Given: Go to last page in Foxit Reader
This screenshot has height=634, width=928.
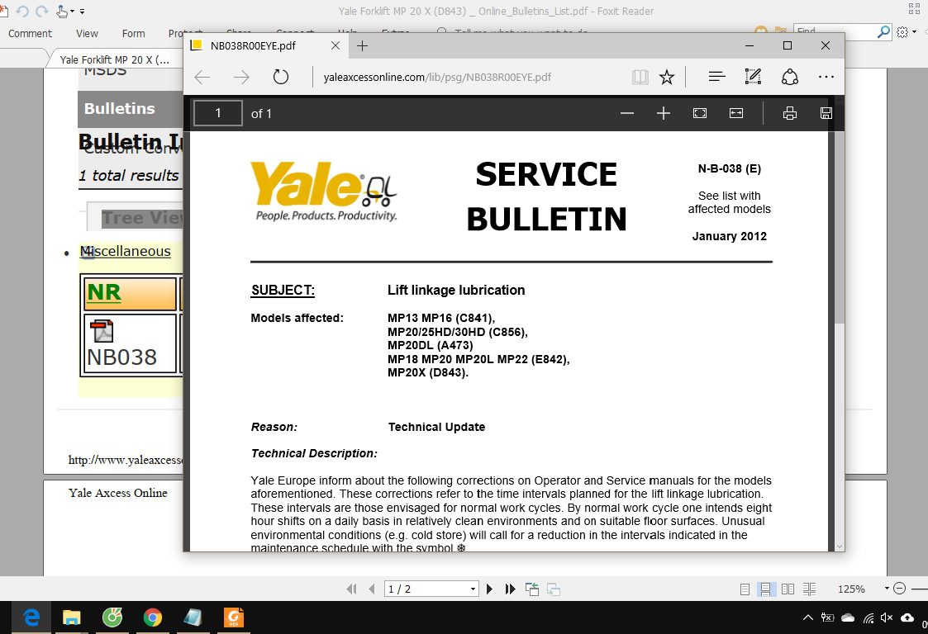Looking at the screenshot, I should [510, 589].
